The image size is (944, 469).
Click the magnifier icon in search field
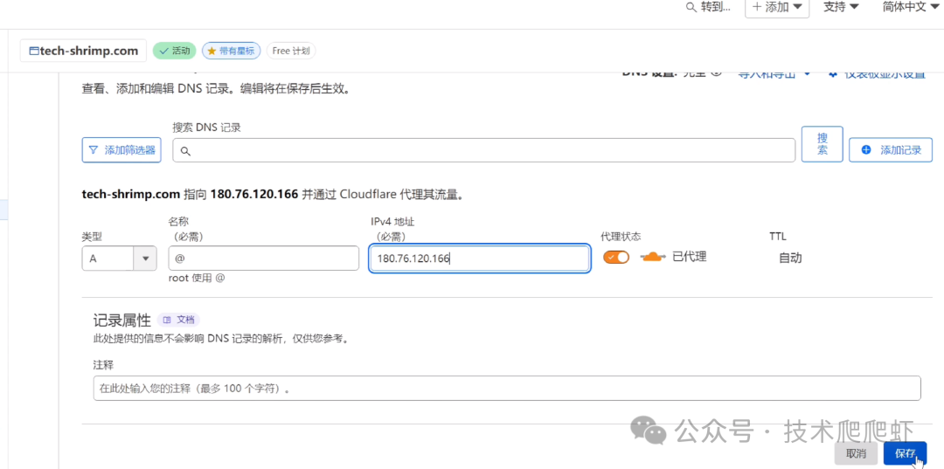pyautogui.click(x=185, y=151)
